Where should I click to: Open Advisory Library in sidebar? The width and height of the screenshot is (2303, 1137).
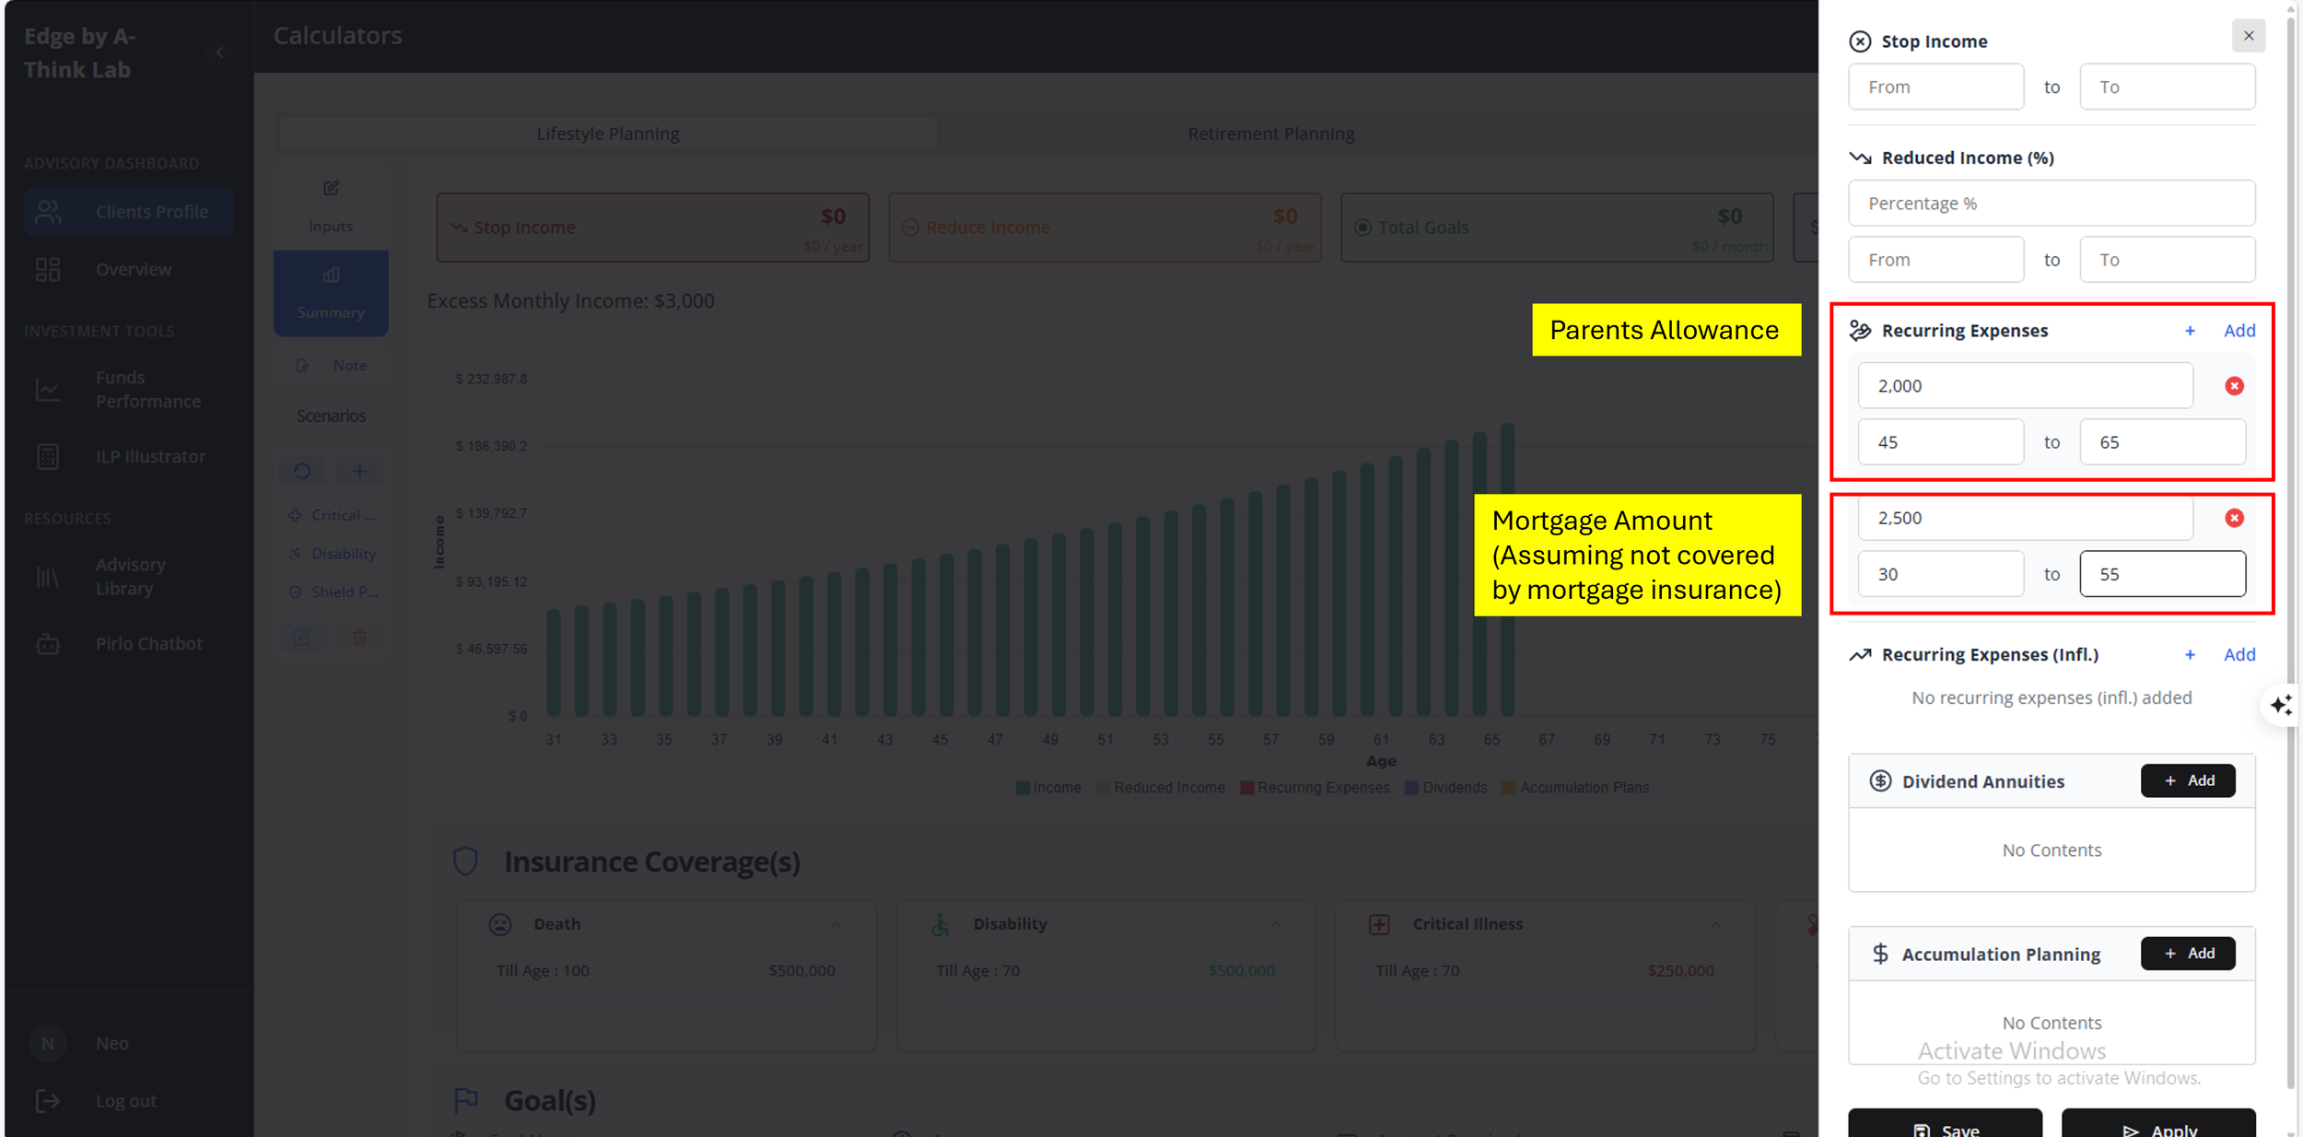(129, 576)
